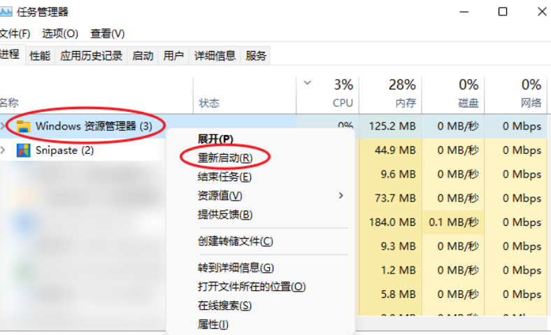
Task: Choose 展开(P) in the context menu
Action: pos(215,139)
